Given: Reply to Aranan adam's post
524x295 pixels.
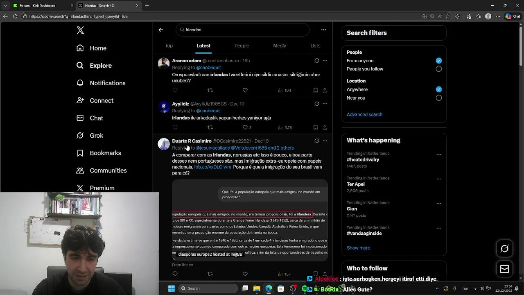Looking at the screenshot, I should (x=175, y=90).
